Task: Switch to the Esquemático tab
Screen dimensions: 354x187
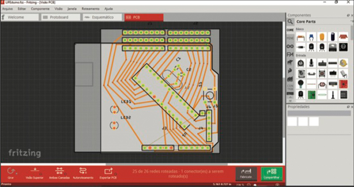Action: click(102, 17)
